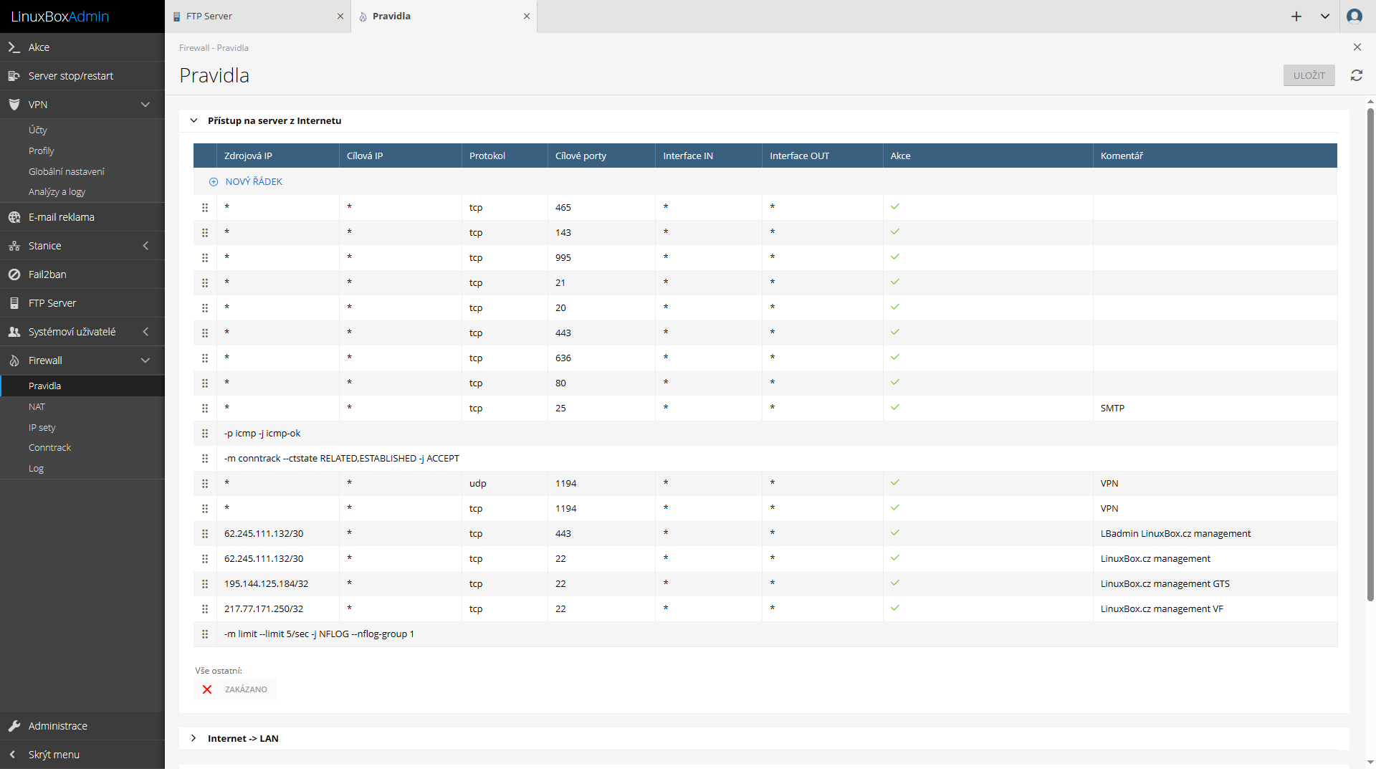The height and width of the screenshot is (769, 1376).
Task: Open Conntrack menu item
Action: coord(49,447)
